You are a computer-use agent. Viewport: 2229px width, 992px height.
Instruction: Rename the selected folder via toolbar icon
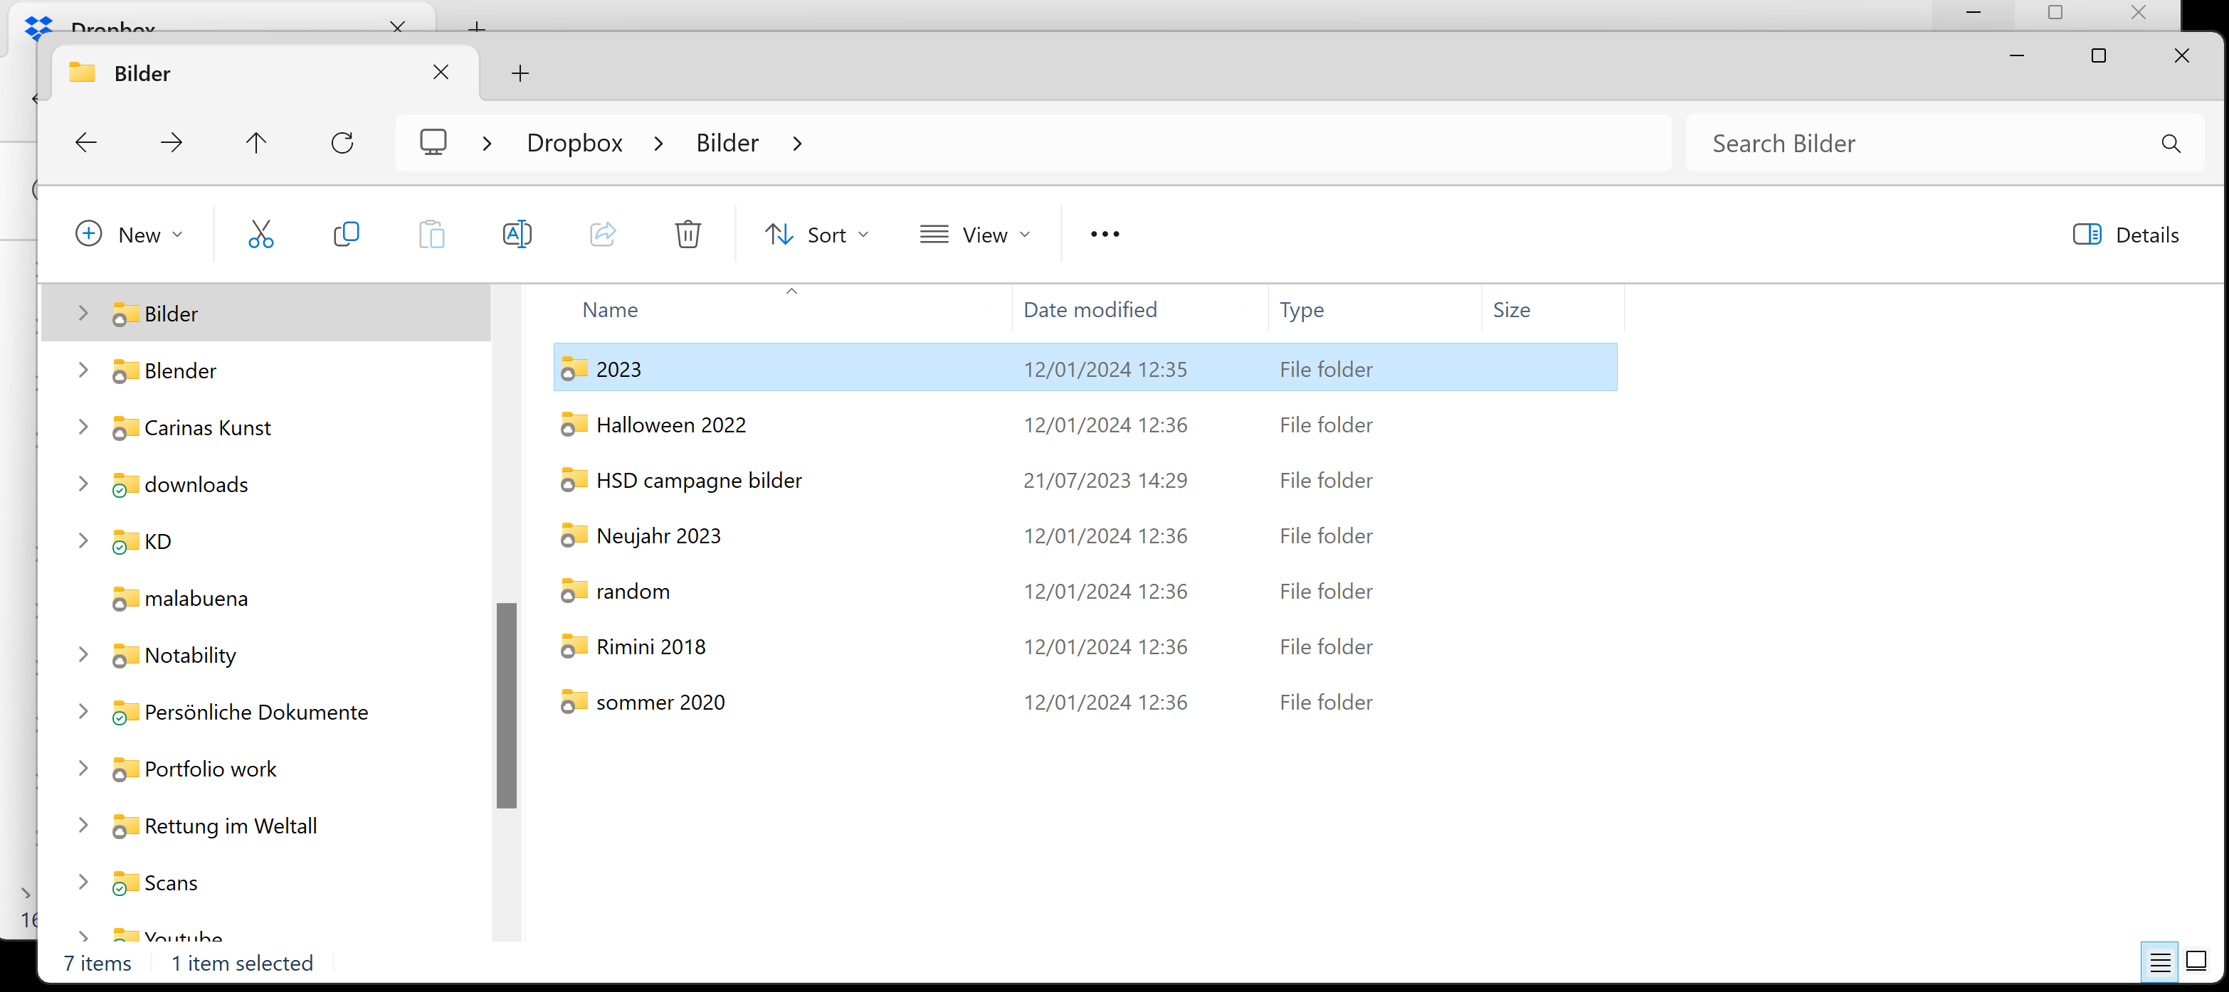pos(517,233)
